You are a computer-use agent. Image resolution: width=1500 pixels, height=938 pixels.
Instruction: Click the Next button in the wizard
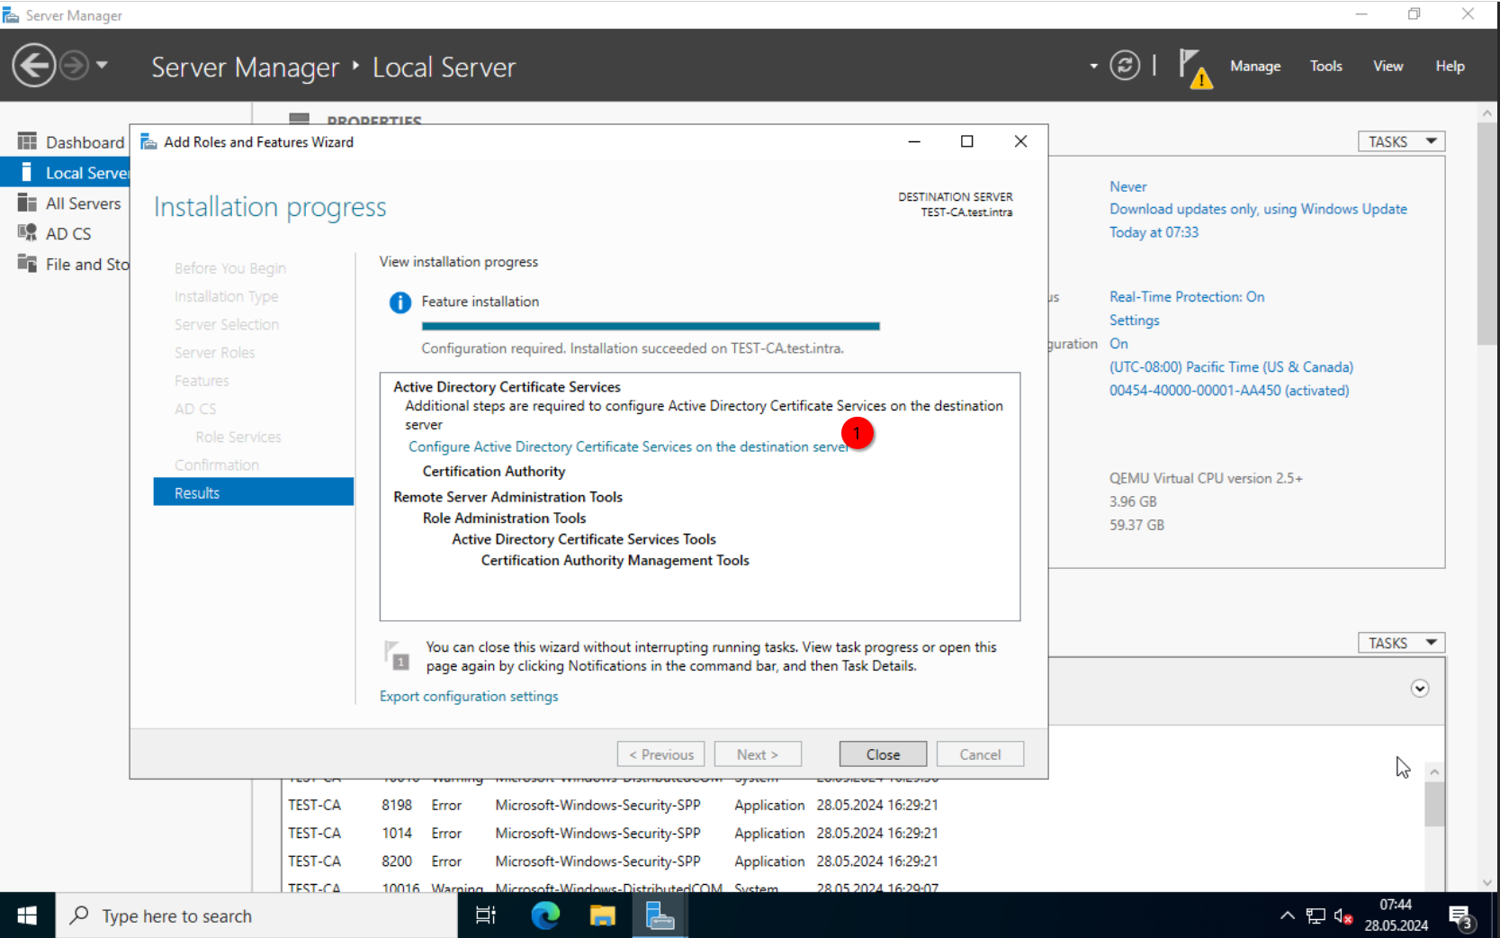758,754
